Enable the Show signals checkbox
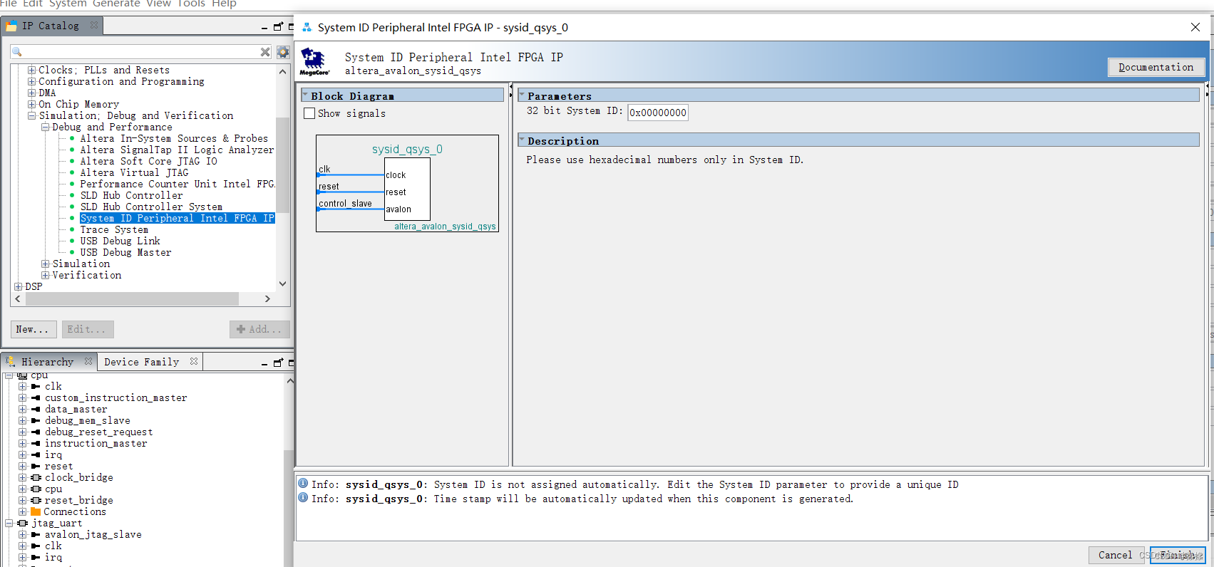 pyautogui.click(x=309, y=113)
